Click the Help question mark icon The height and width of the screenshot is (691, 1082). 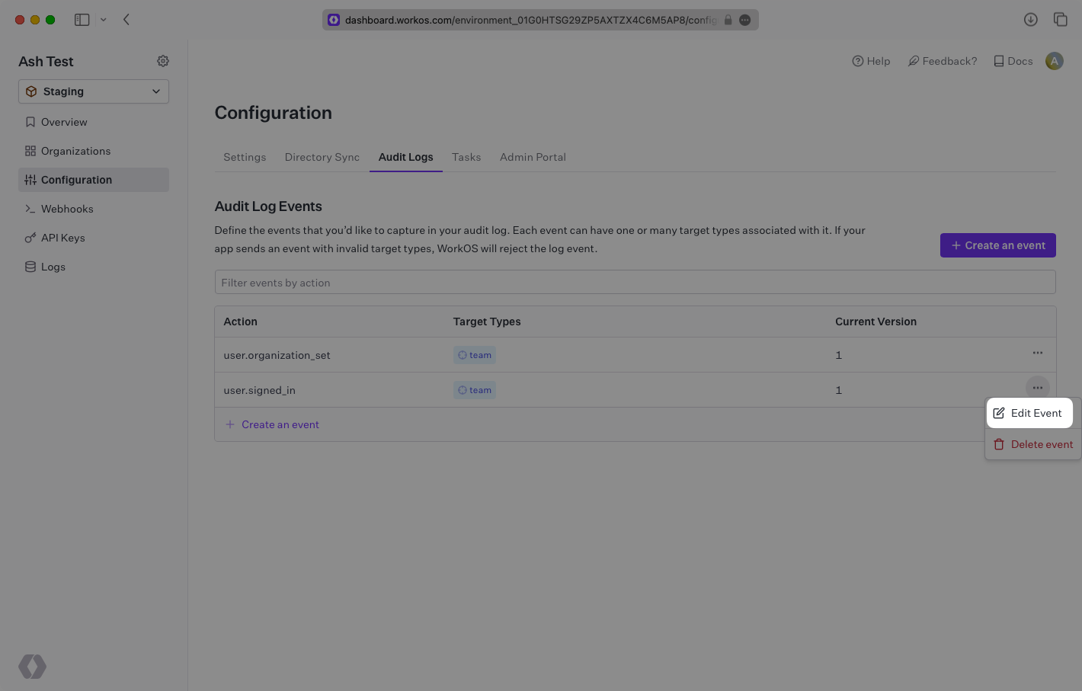(x=856, y=61)
